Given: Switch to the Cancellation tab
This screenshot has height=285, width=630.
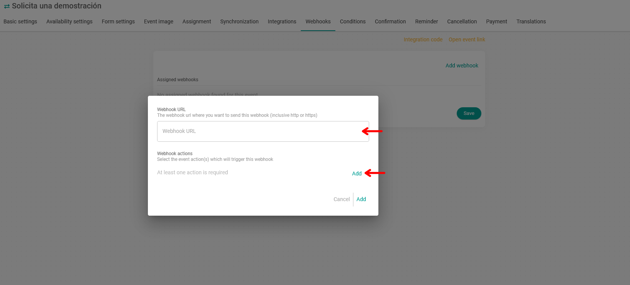Looking at the screenshot, I should tap(462, 21).
